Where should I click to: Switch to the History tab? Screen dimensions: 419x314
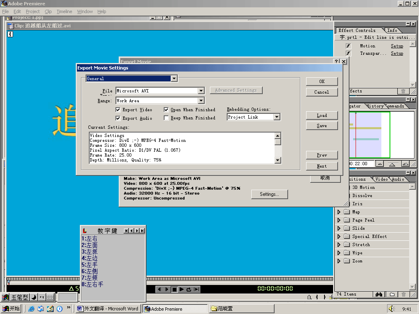376,106
